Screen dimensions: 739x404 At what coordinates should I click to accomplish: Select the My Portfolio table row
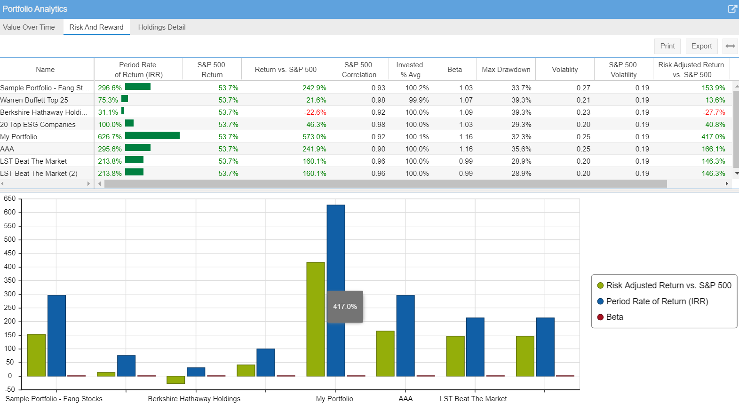tap(367, 137)
